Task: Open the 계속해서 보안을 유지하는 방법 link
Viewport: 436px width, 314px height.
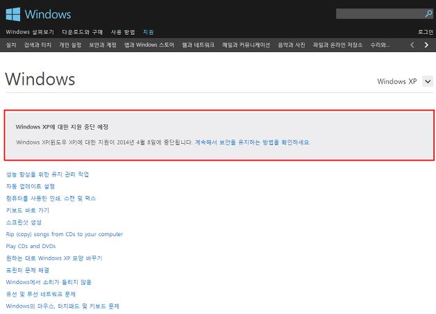Action: click(x=253, y=142)
